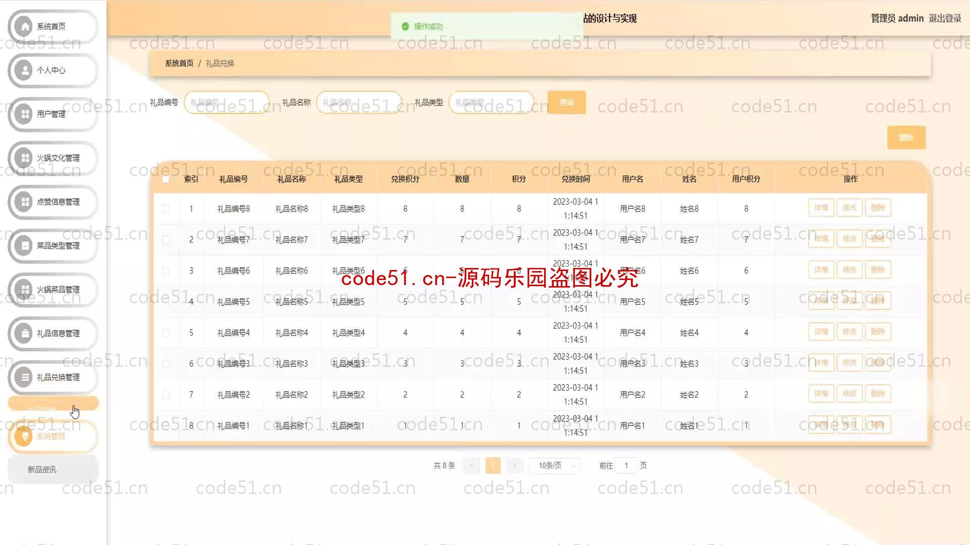Click 系统首页 in the breadcrumb
Image resolution: width=970 pixels, height=545 pixels.
coord(179,64)
